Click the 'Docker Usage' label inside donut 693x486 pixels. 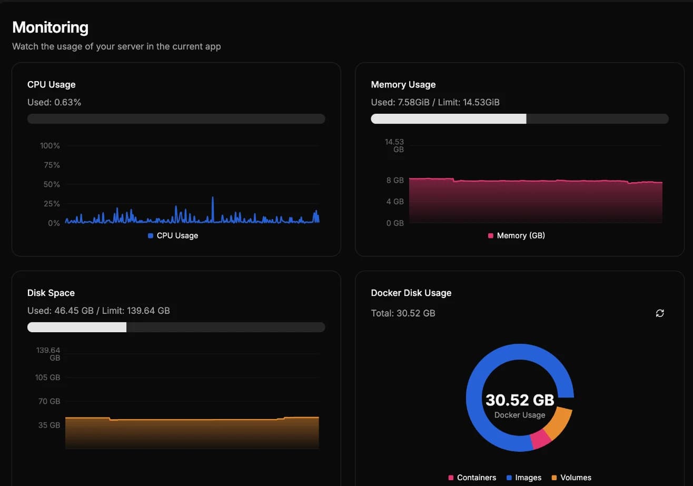pyautogui.click(x=520, y=415)
